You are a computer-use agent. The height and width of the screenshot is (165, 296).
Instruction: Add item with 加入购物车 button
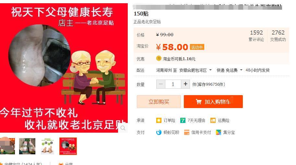coord(213,102)
